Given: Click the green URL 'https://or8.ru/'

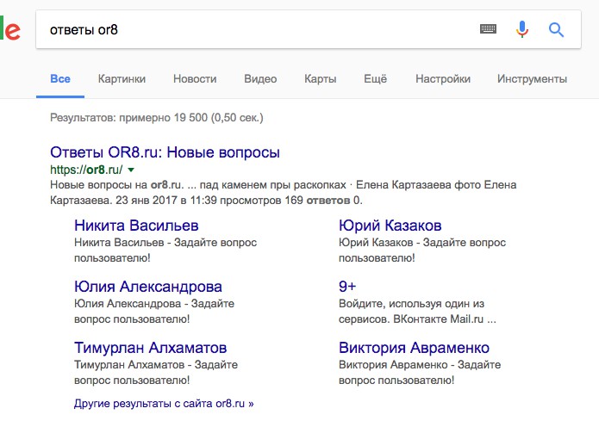Looking at the screenshot, I should (x=86, y=170).
